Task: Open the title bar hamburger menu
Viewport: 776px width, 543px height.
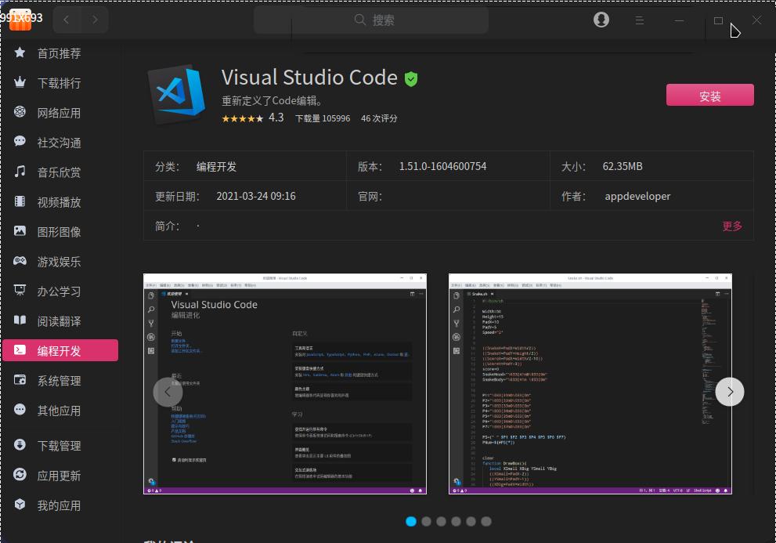Action: point(640,20)
